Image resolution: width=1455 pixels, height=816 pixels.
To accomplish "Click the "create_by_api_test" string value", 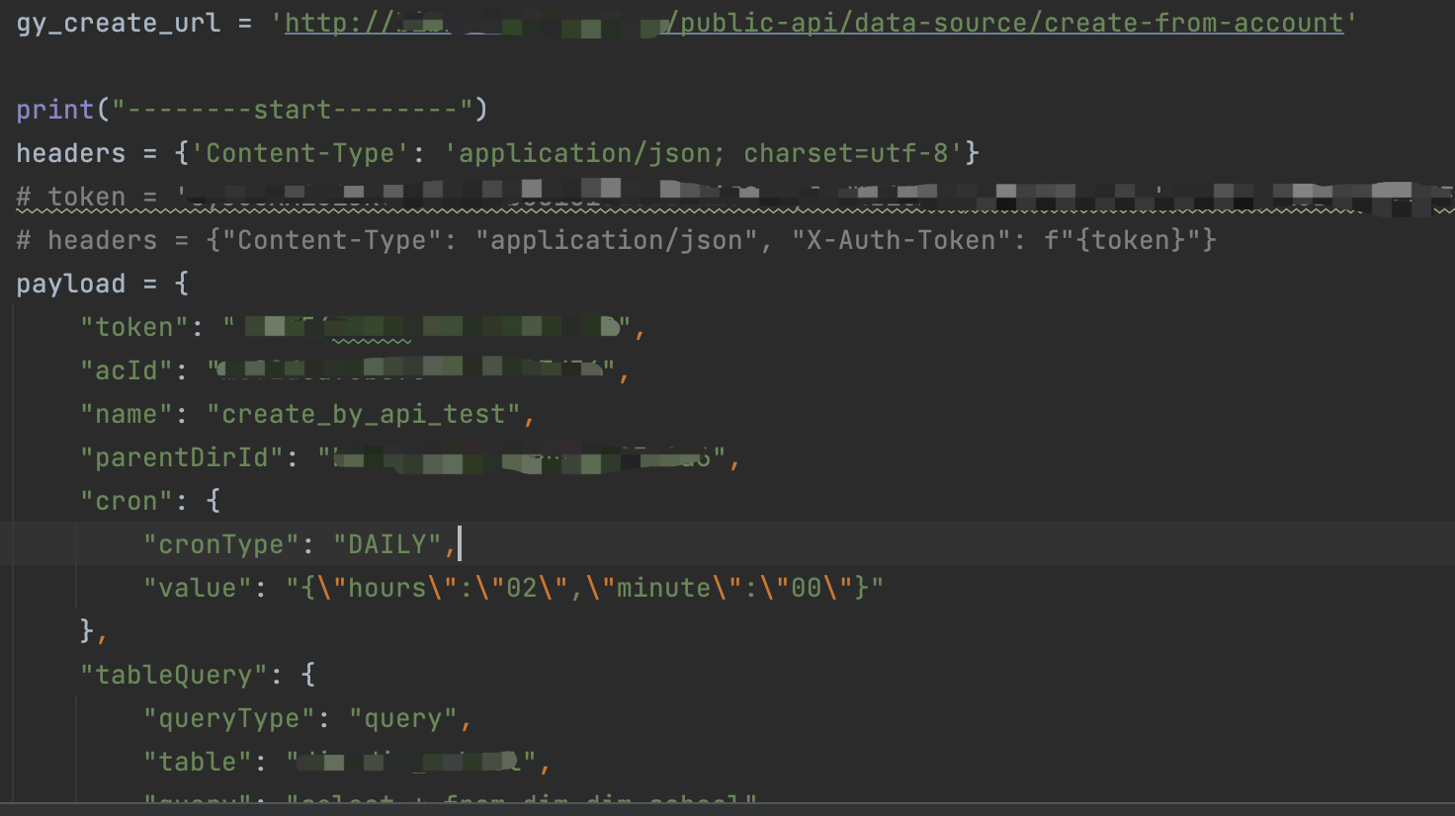I will tap(363, 414).
